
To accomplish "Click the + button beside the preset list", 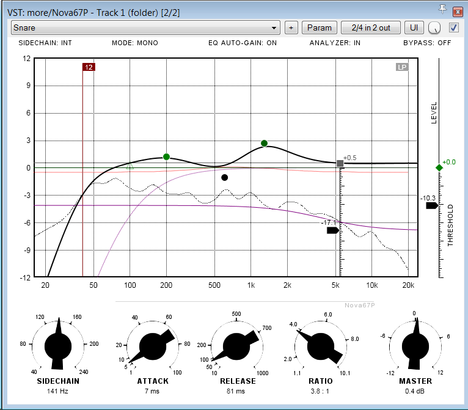I will point(291,27).
